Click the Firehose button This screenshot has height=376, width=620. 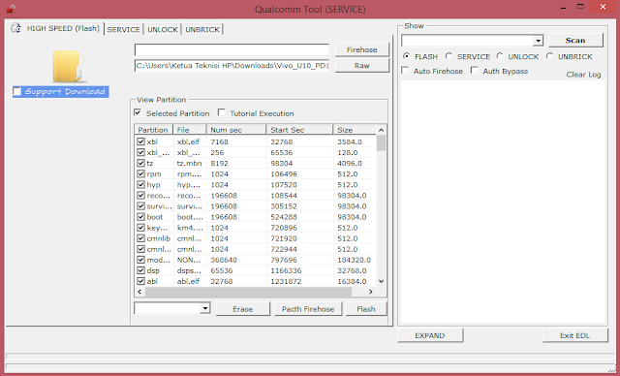click(x=361, y=49)
